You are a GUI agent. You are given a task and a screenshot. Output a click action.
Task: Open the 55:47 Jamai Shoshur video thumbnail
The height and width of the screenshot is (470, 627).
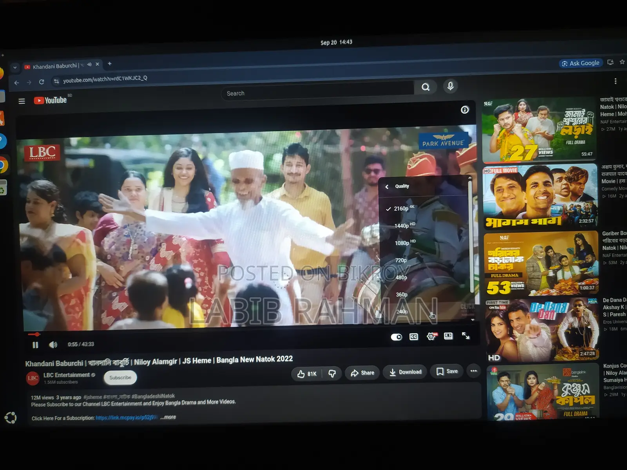tap(539, 130)
